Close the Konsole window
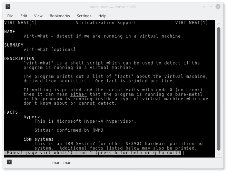Viewport: 228px width, 173px height. [x=218, y=6]
